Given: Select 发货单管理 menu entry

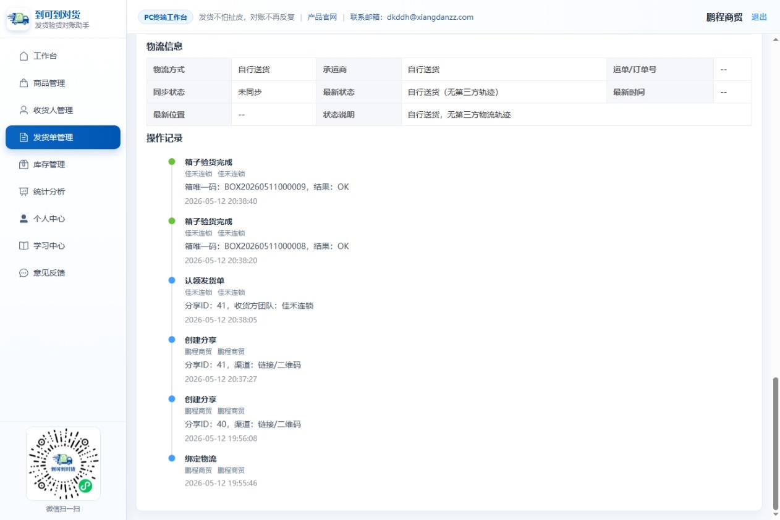Looking at the screenshot, I should click(x=63, y=138).
